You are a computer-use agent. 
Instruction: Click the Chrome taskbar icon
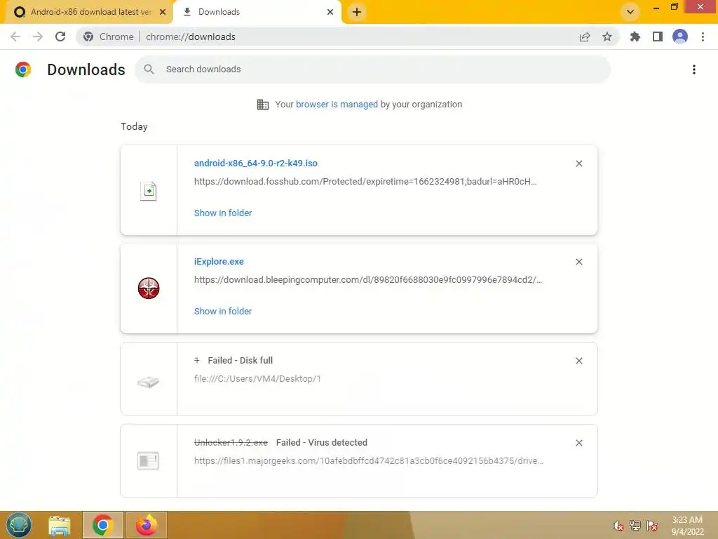[x=102, y=525]
